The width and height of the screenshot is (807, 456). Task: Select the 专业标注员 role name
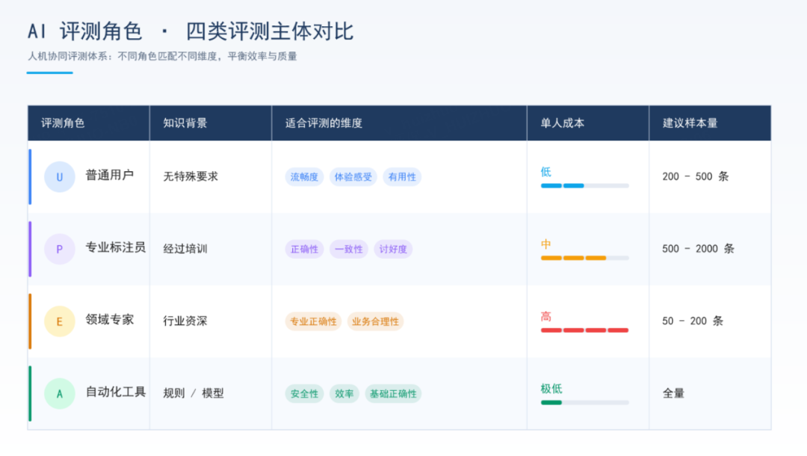pyautogui.click(x=115, y=247)
